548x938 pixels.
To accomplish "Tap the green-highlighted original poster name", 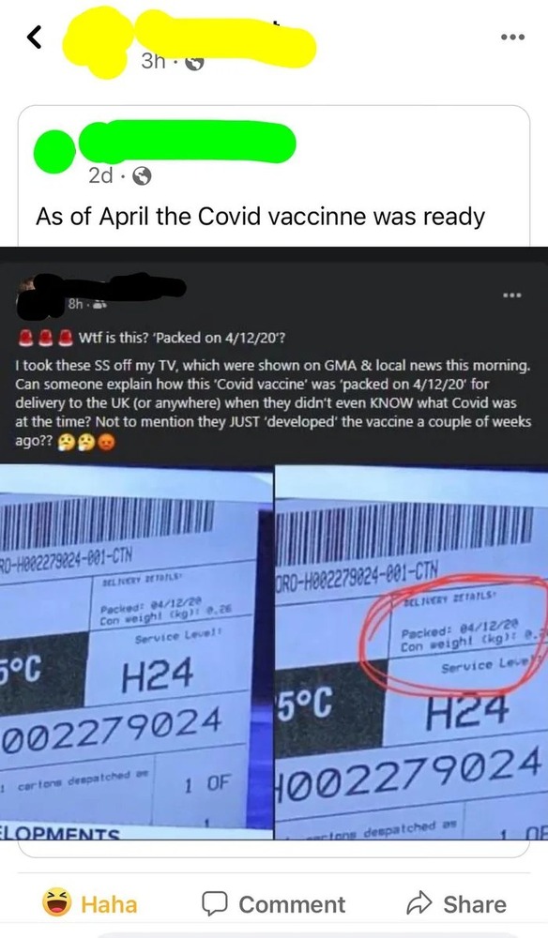I will (x=188, y=141).
